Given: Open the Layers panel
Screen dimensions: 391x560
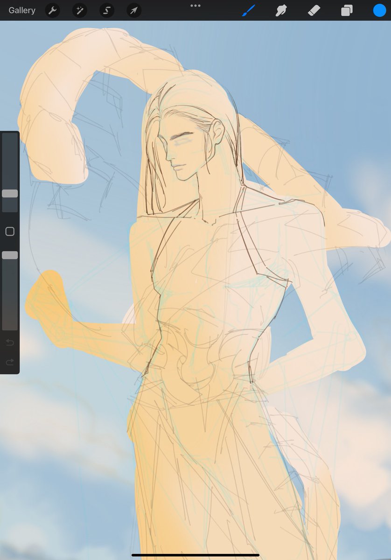Looking at the screenshot, I should 347,10.
